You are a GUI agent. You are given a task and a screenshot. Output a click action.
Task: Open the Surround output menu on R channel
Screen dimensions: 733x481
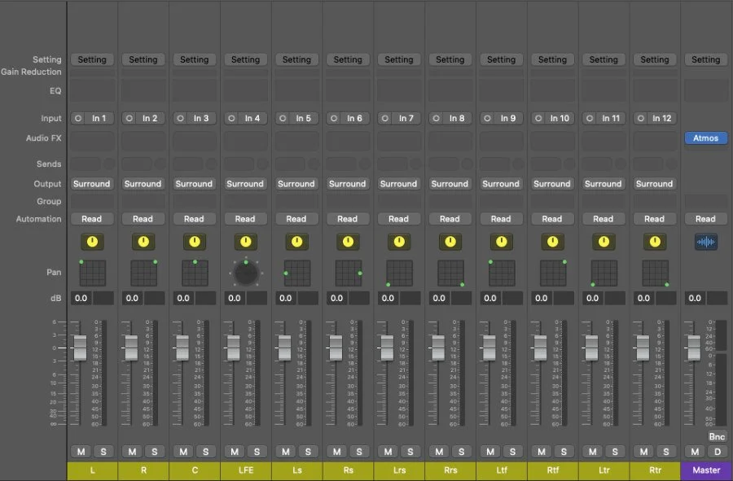(x=143, y=184)
